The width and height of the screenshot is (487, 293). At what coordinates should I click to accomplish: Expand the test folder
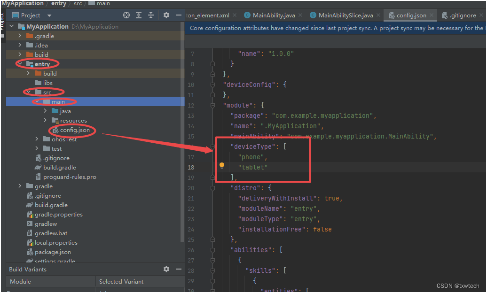tap(37, 148)
